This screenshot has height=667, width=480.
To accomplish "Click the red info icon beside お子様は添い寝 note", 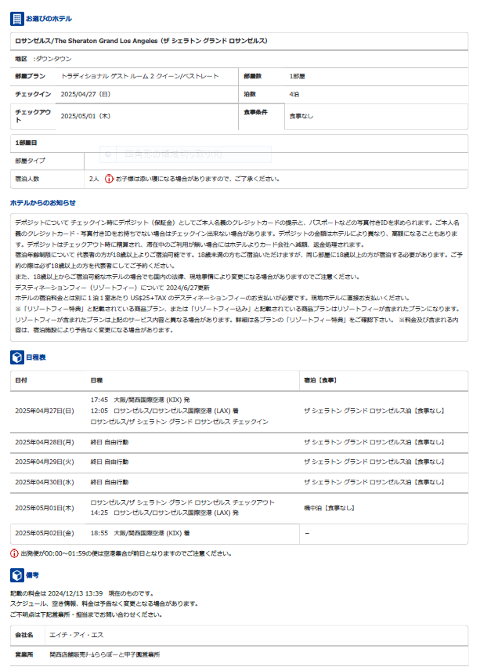I will point(109,179).
